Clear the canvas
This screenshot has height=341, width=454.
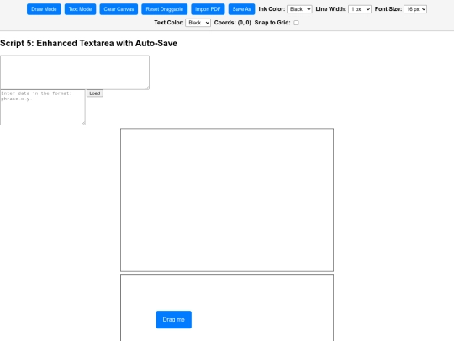(x=119, y=9)
